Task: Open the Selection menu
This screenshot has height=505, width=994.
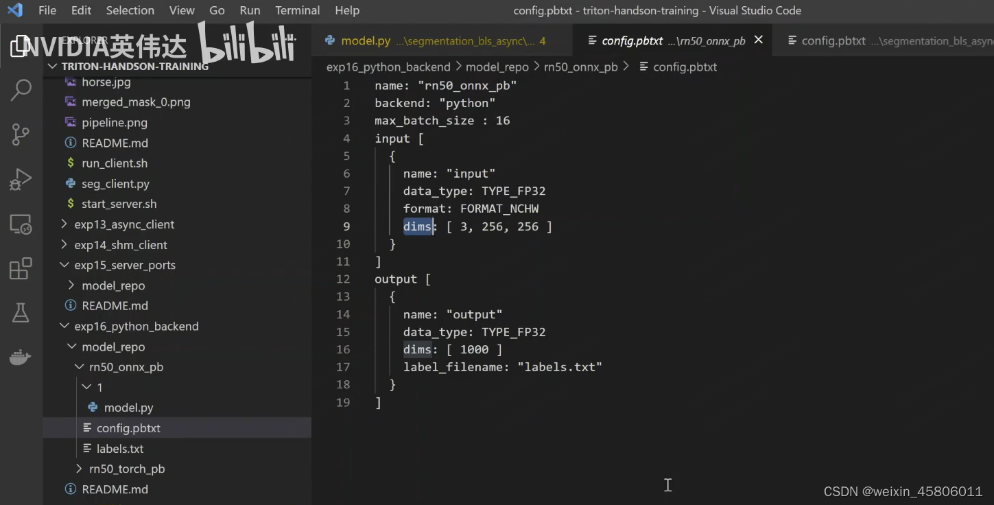Action: click(130, 10)
